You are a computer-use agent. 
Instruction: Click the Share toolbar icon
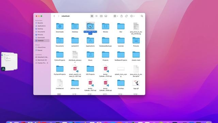[x=122, y=16]
